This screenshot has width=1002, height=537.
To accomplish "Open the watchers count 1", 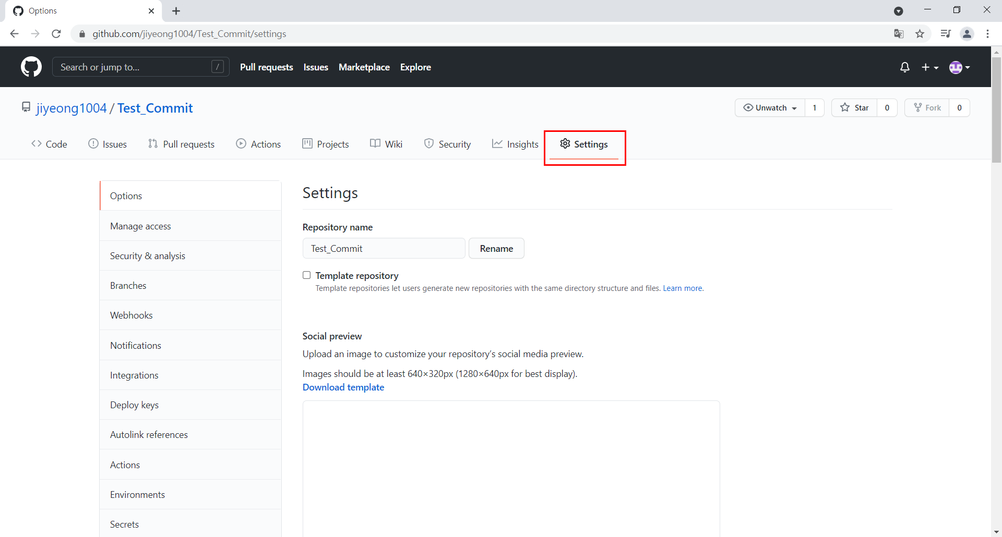I will point(815,108).
